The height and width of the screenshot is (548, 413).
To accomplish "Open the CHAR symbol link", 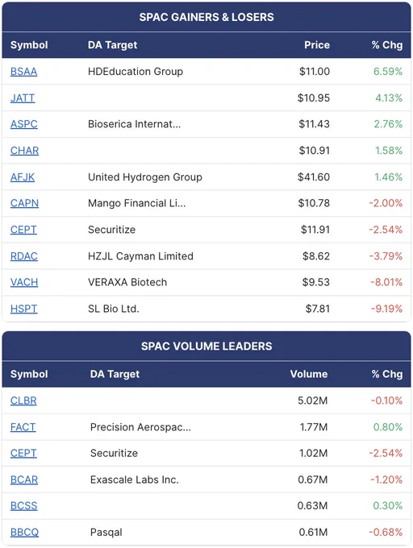I will coord(24,151).
